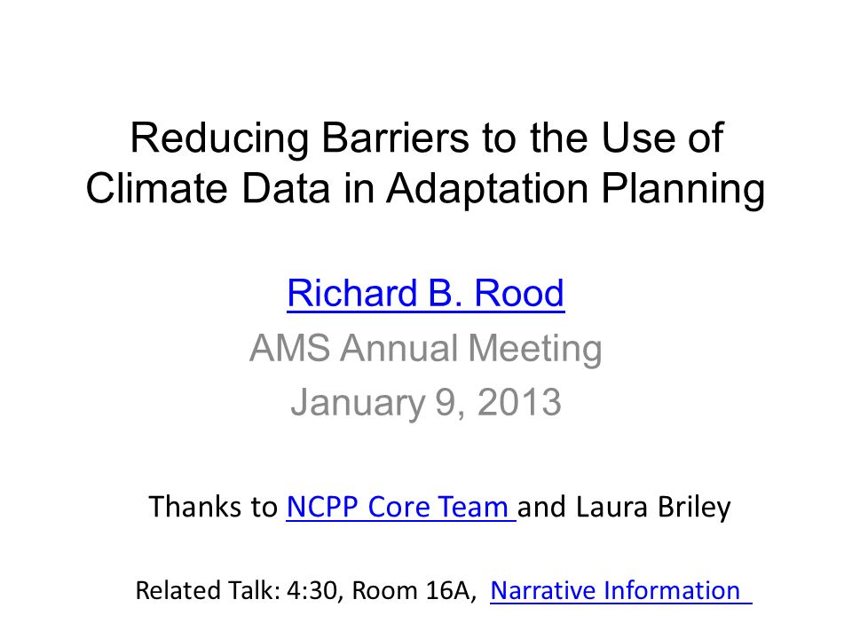Open the Richard B. Rood hyperlink
Image resolution: width=852 pixels, height=639 pixels.
pyautogui.click(x=425, y=294)
